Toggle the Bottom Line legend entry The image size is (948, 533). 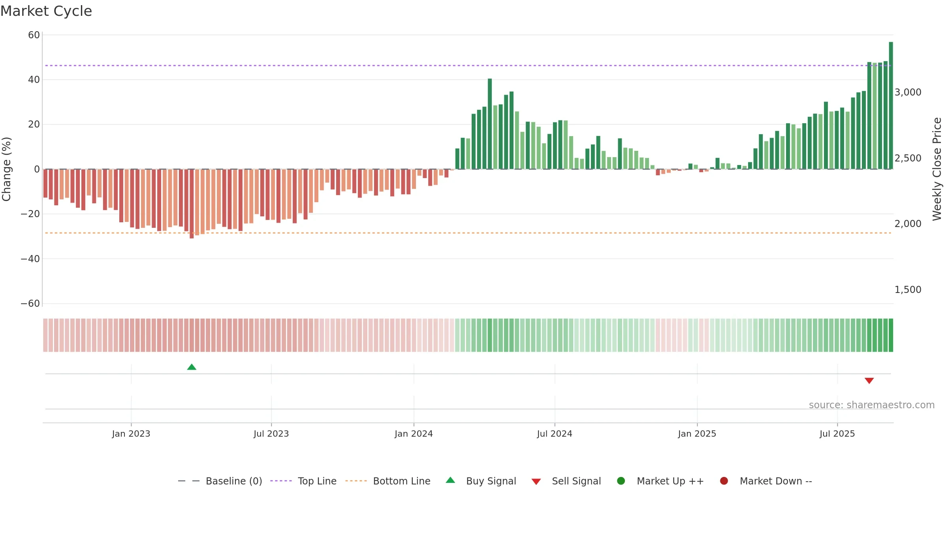(388, 481)
